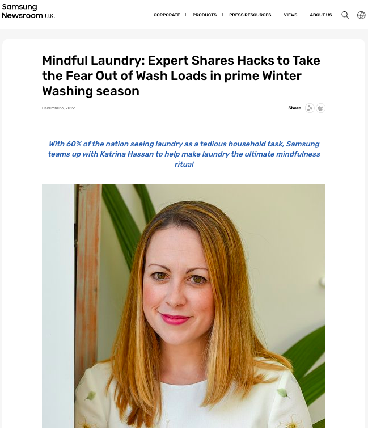Image resolution: width=368 pixels, height=430 pixels.
Task: Open the Views menu
Action: tap(290, 15)
